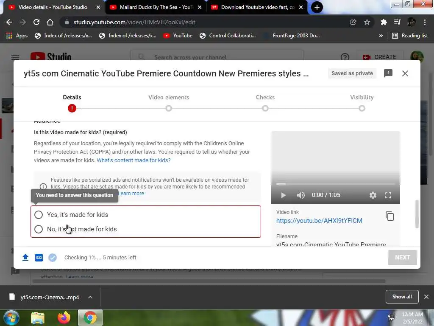
Task: Click the upload status arrow icon
Action: click(x=25, y=258)
